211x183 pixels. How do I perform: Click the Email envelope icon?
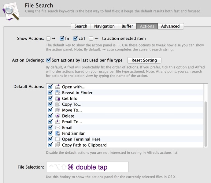(57, 127)
